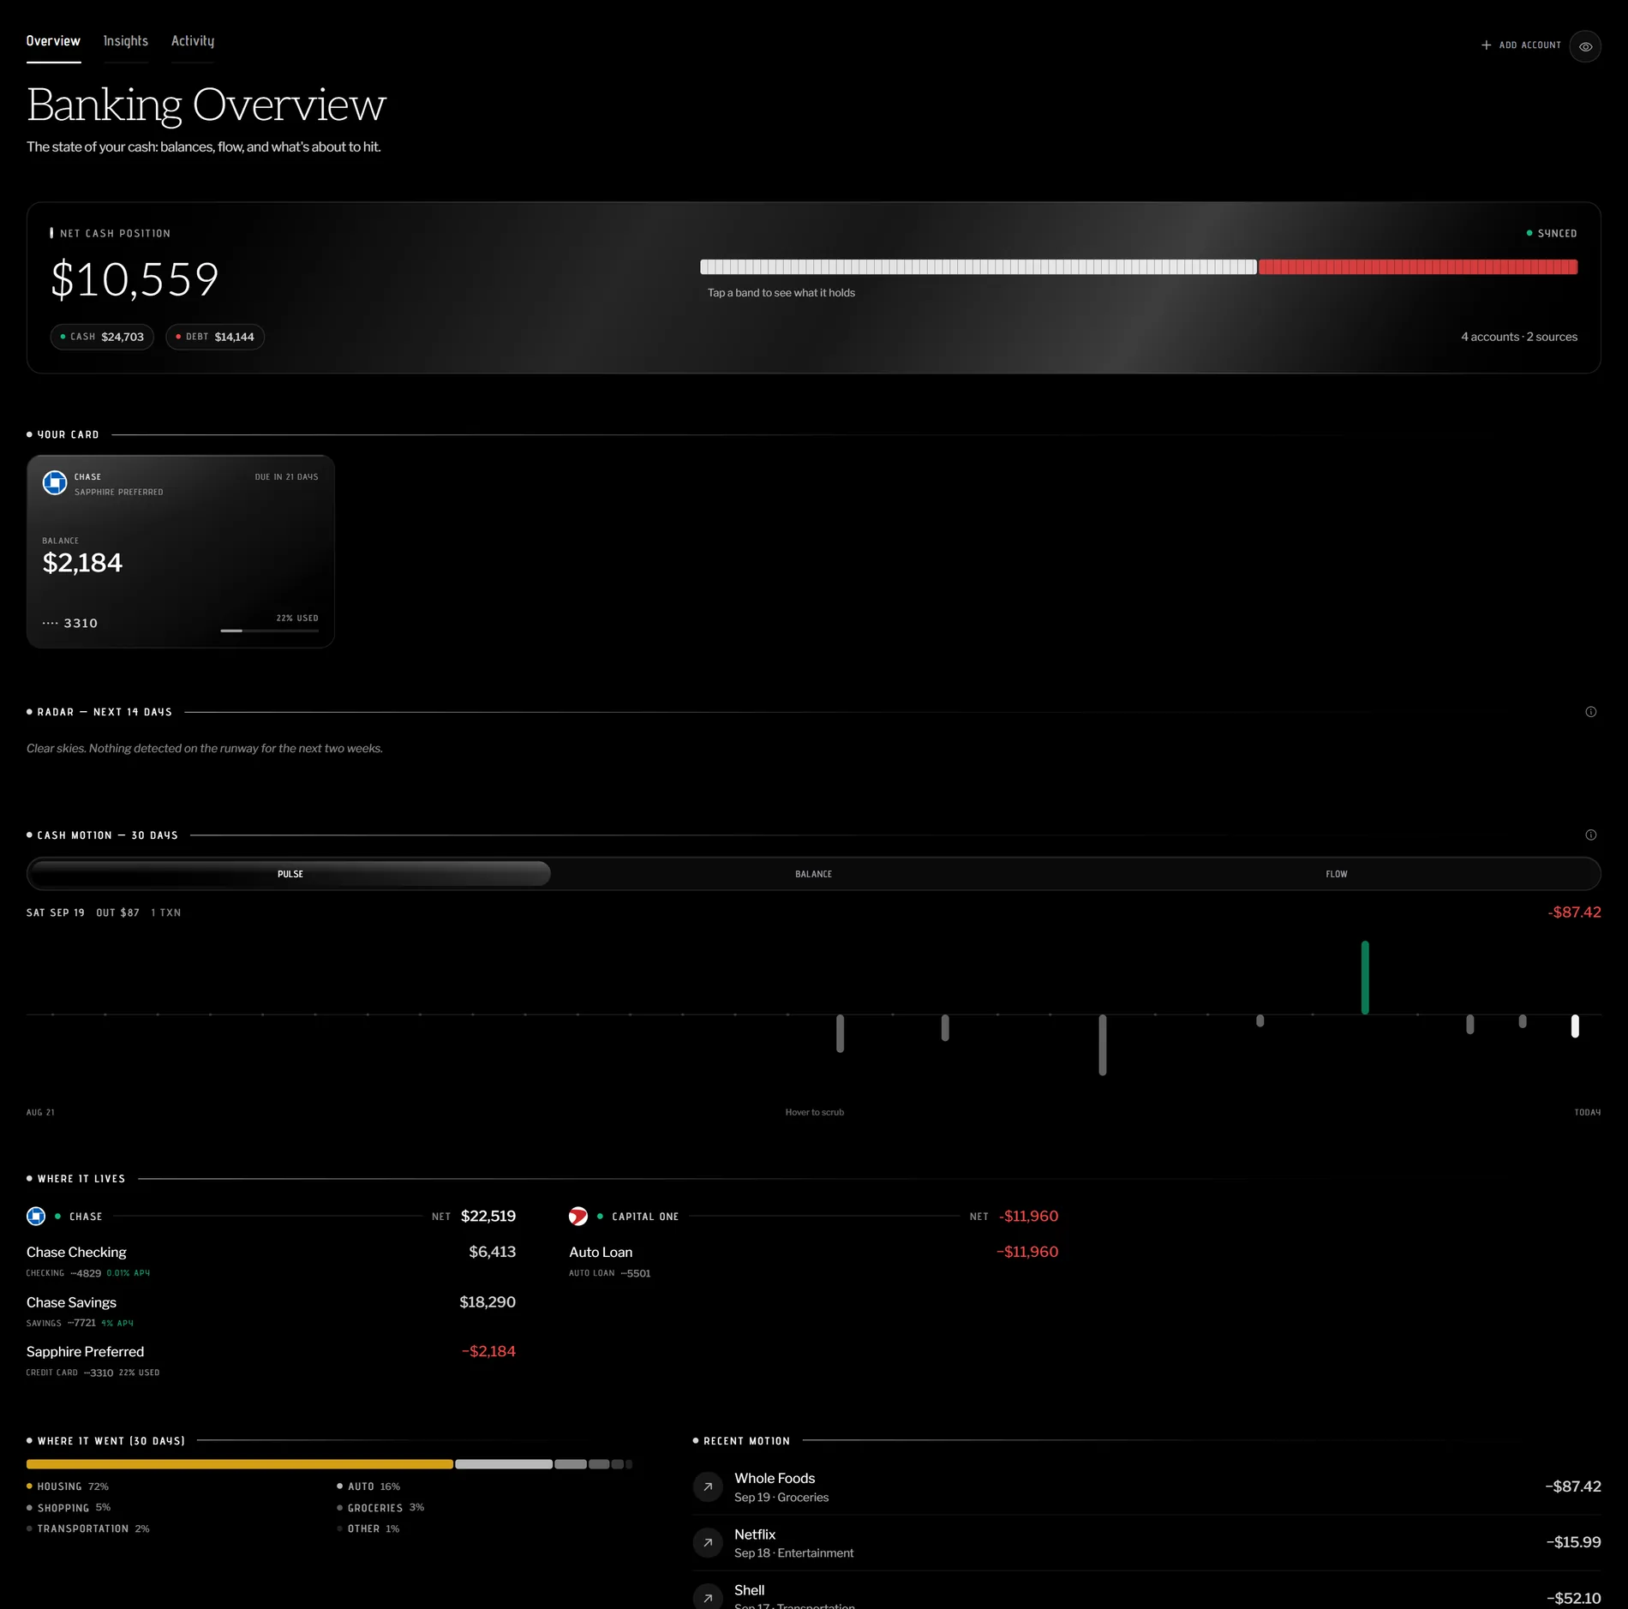Open the Activity tab

pos(193,41)
